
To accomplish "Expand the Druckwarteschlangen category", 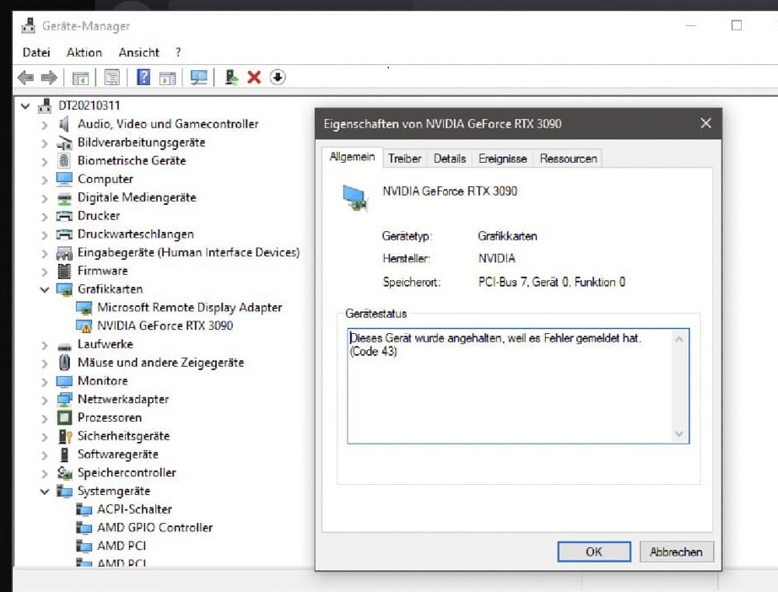I will tap(45, 235).
